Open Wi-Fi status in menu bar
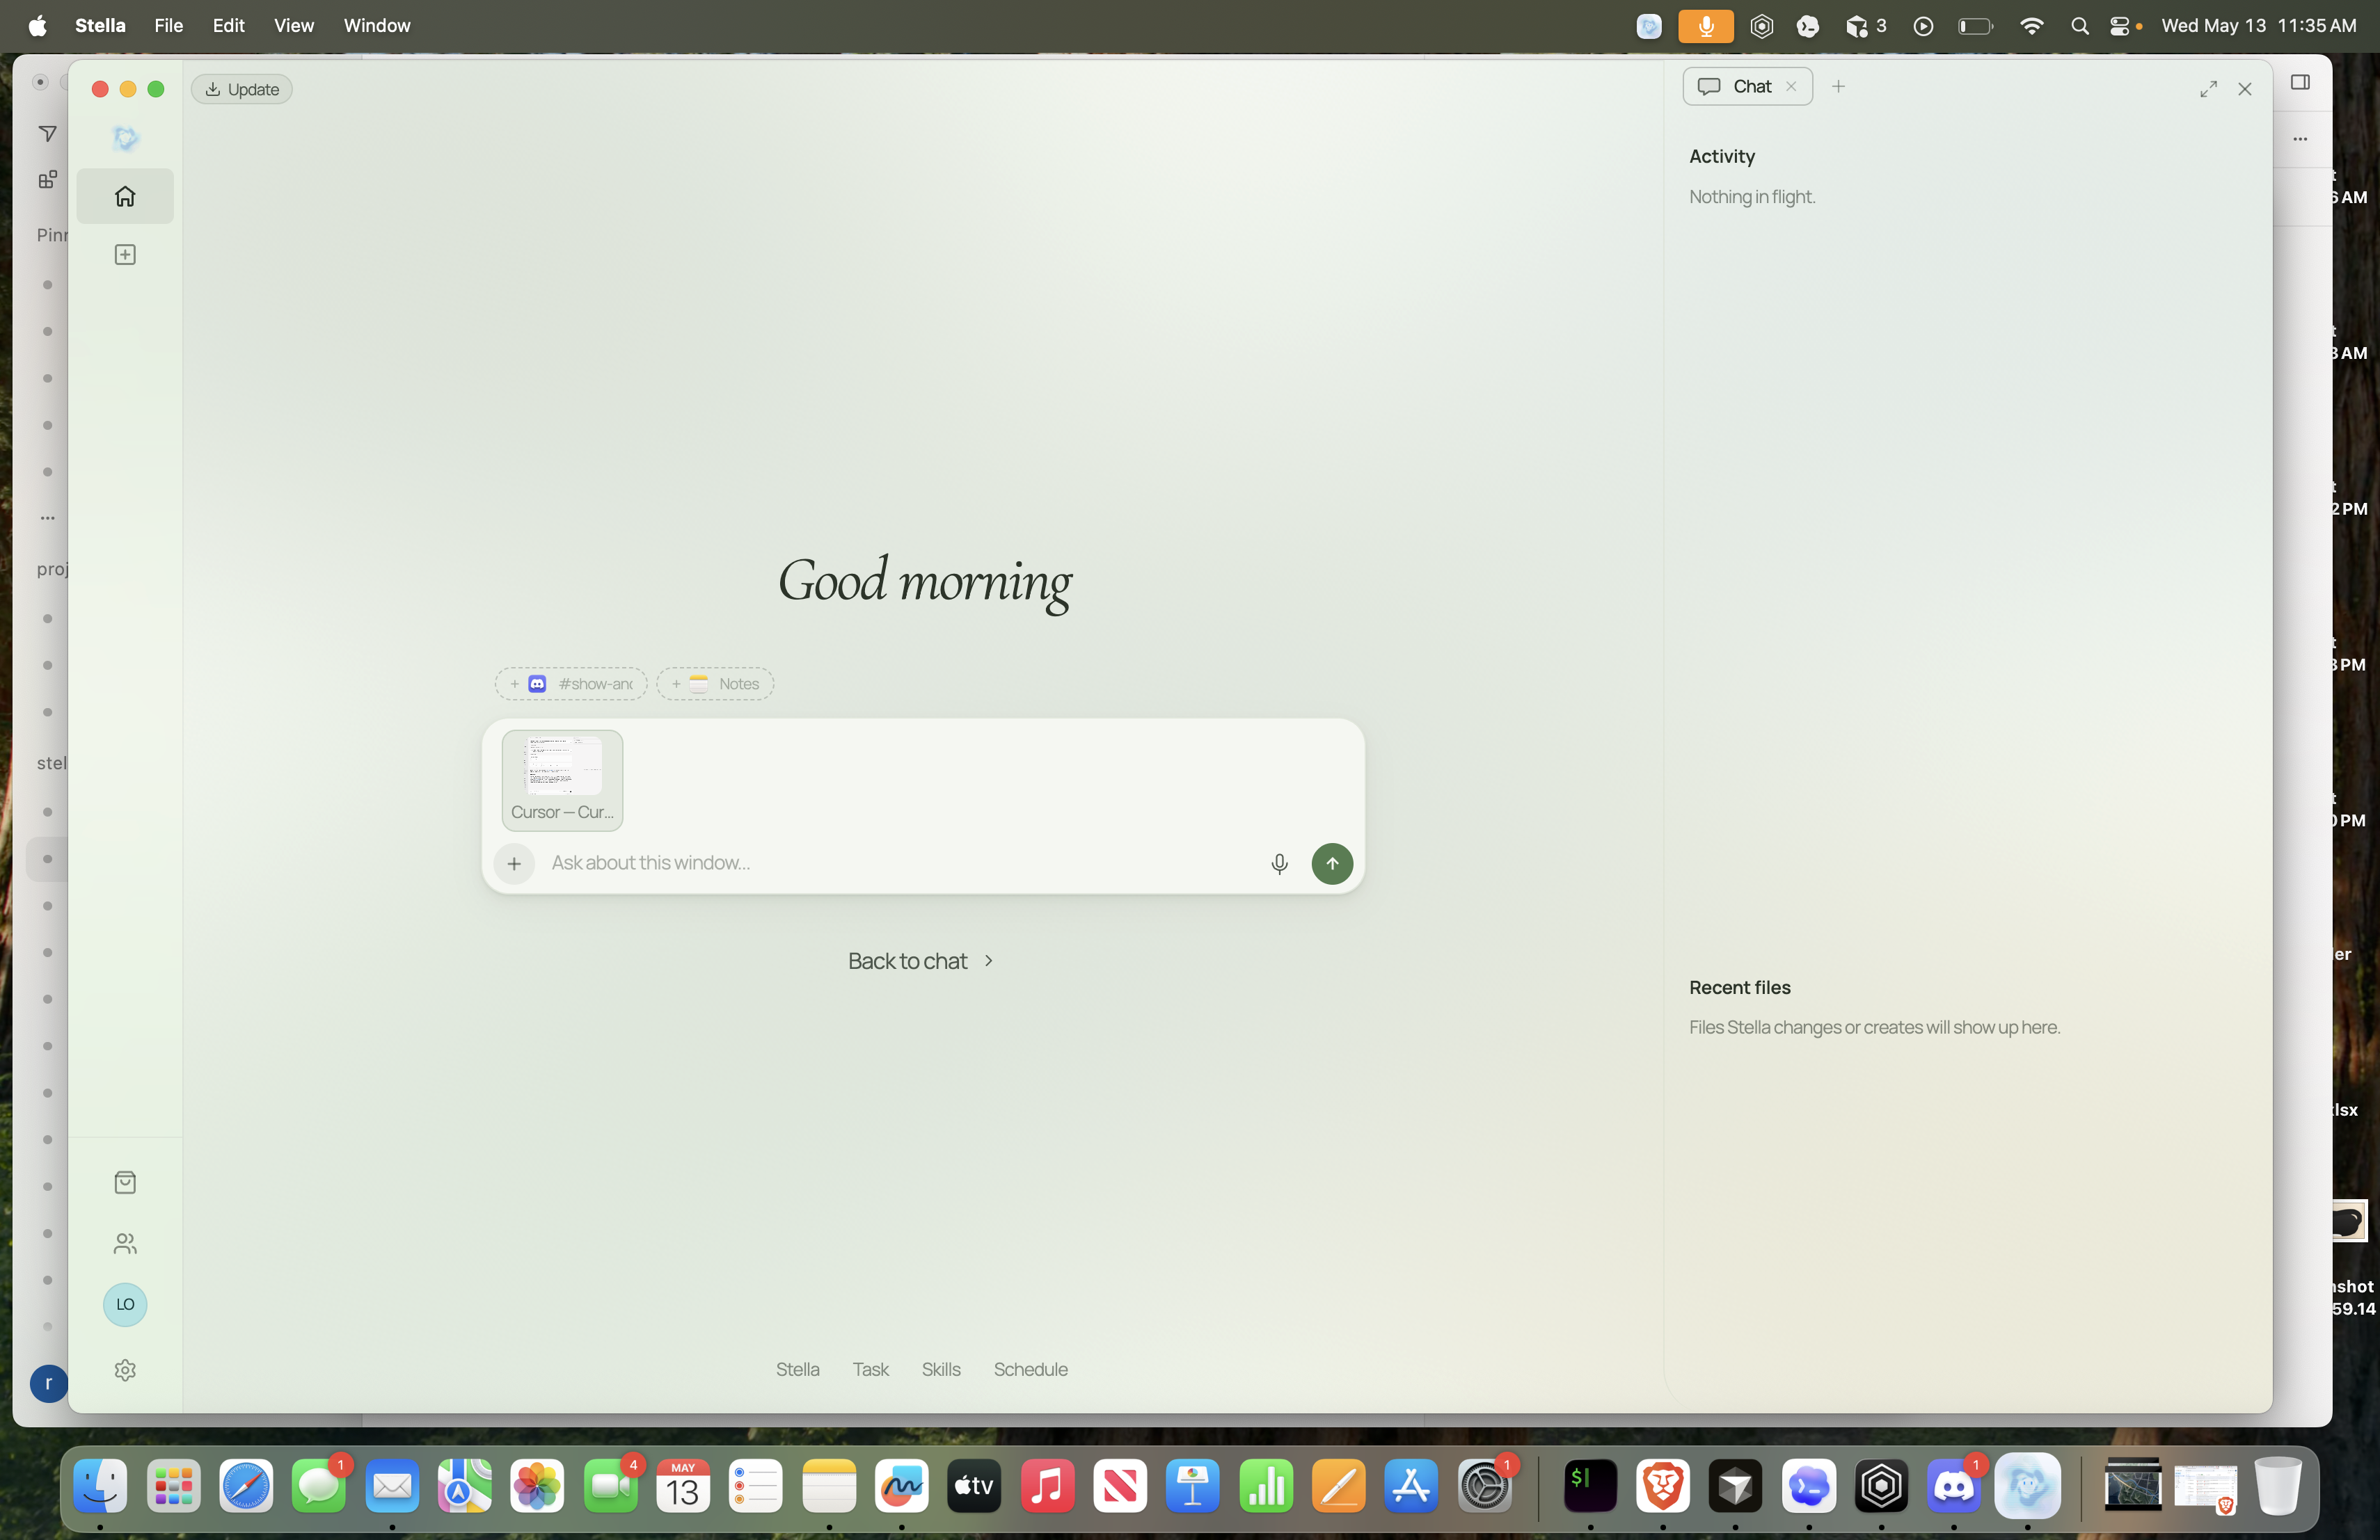Viewport: 2380px width, 1540px height. click(x=2031, y=26)
